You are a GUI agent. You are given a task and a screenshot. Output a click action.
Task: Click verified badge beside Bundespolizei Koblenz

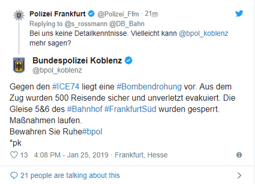(x=129, y=60)
